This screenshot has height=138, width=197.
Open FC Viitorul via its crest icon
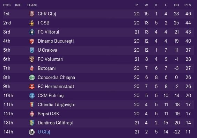point(32,32)
